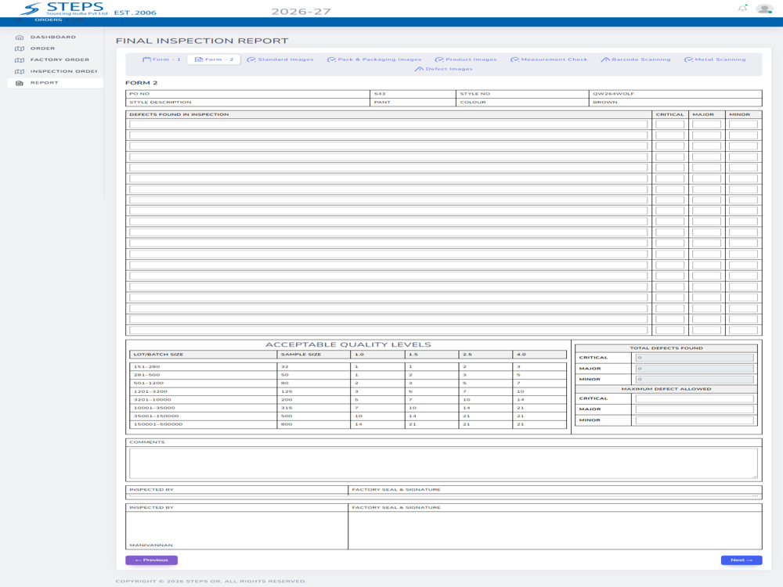The image size is (783, 587).
Task: Click the lot size row '501-1200'
Action: 148,384
